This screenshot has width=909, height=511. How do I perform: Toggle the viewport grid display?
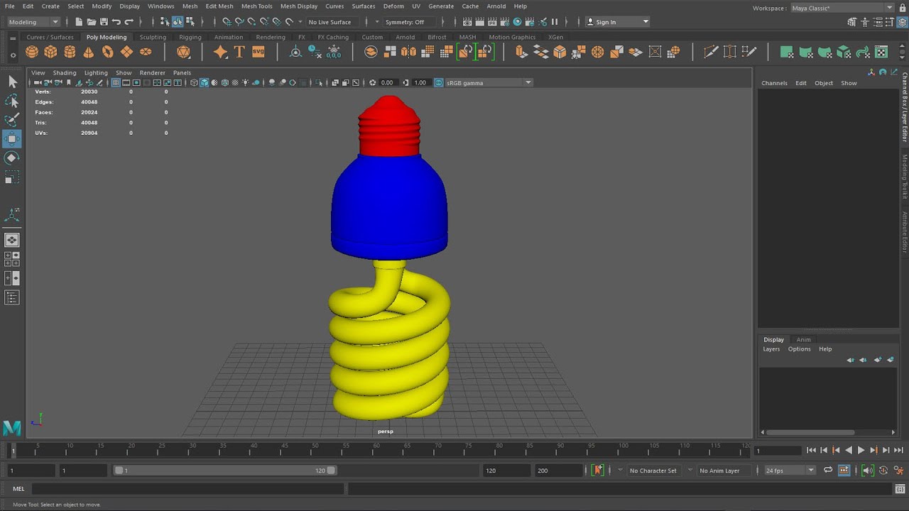coord(116,82)
